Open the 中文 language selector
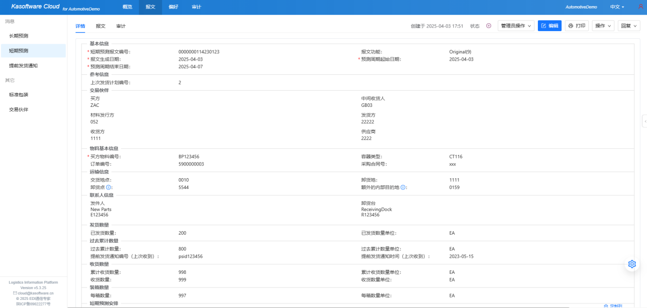 [617, 7]
